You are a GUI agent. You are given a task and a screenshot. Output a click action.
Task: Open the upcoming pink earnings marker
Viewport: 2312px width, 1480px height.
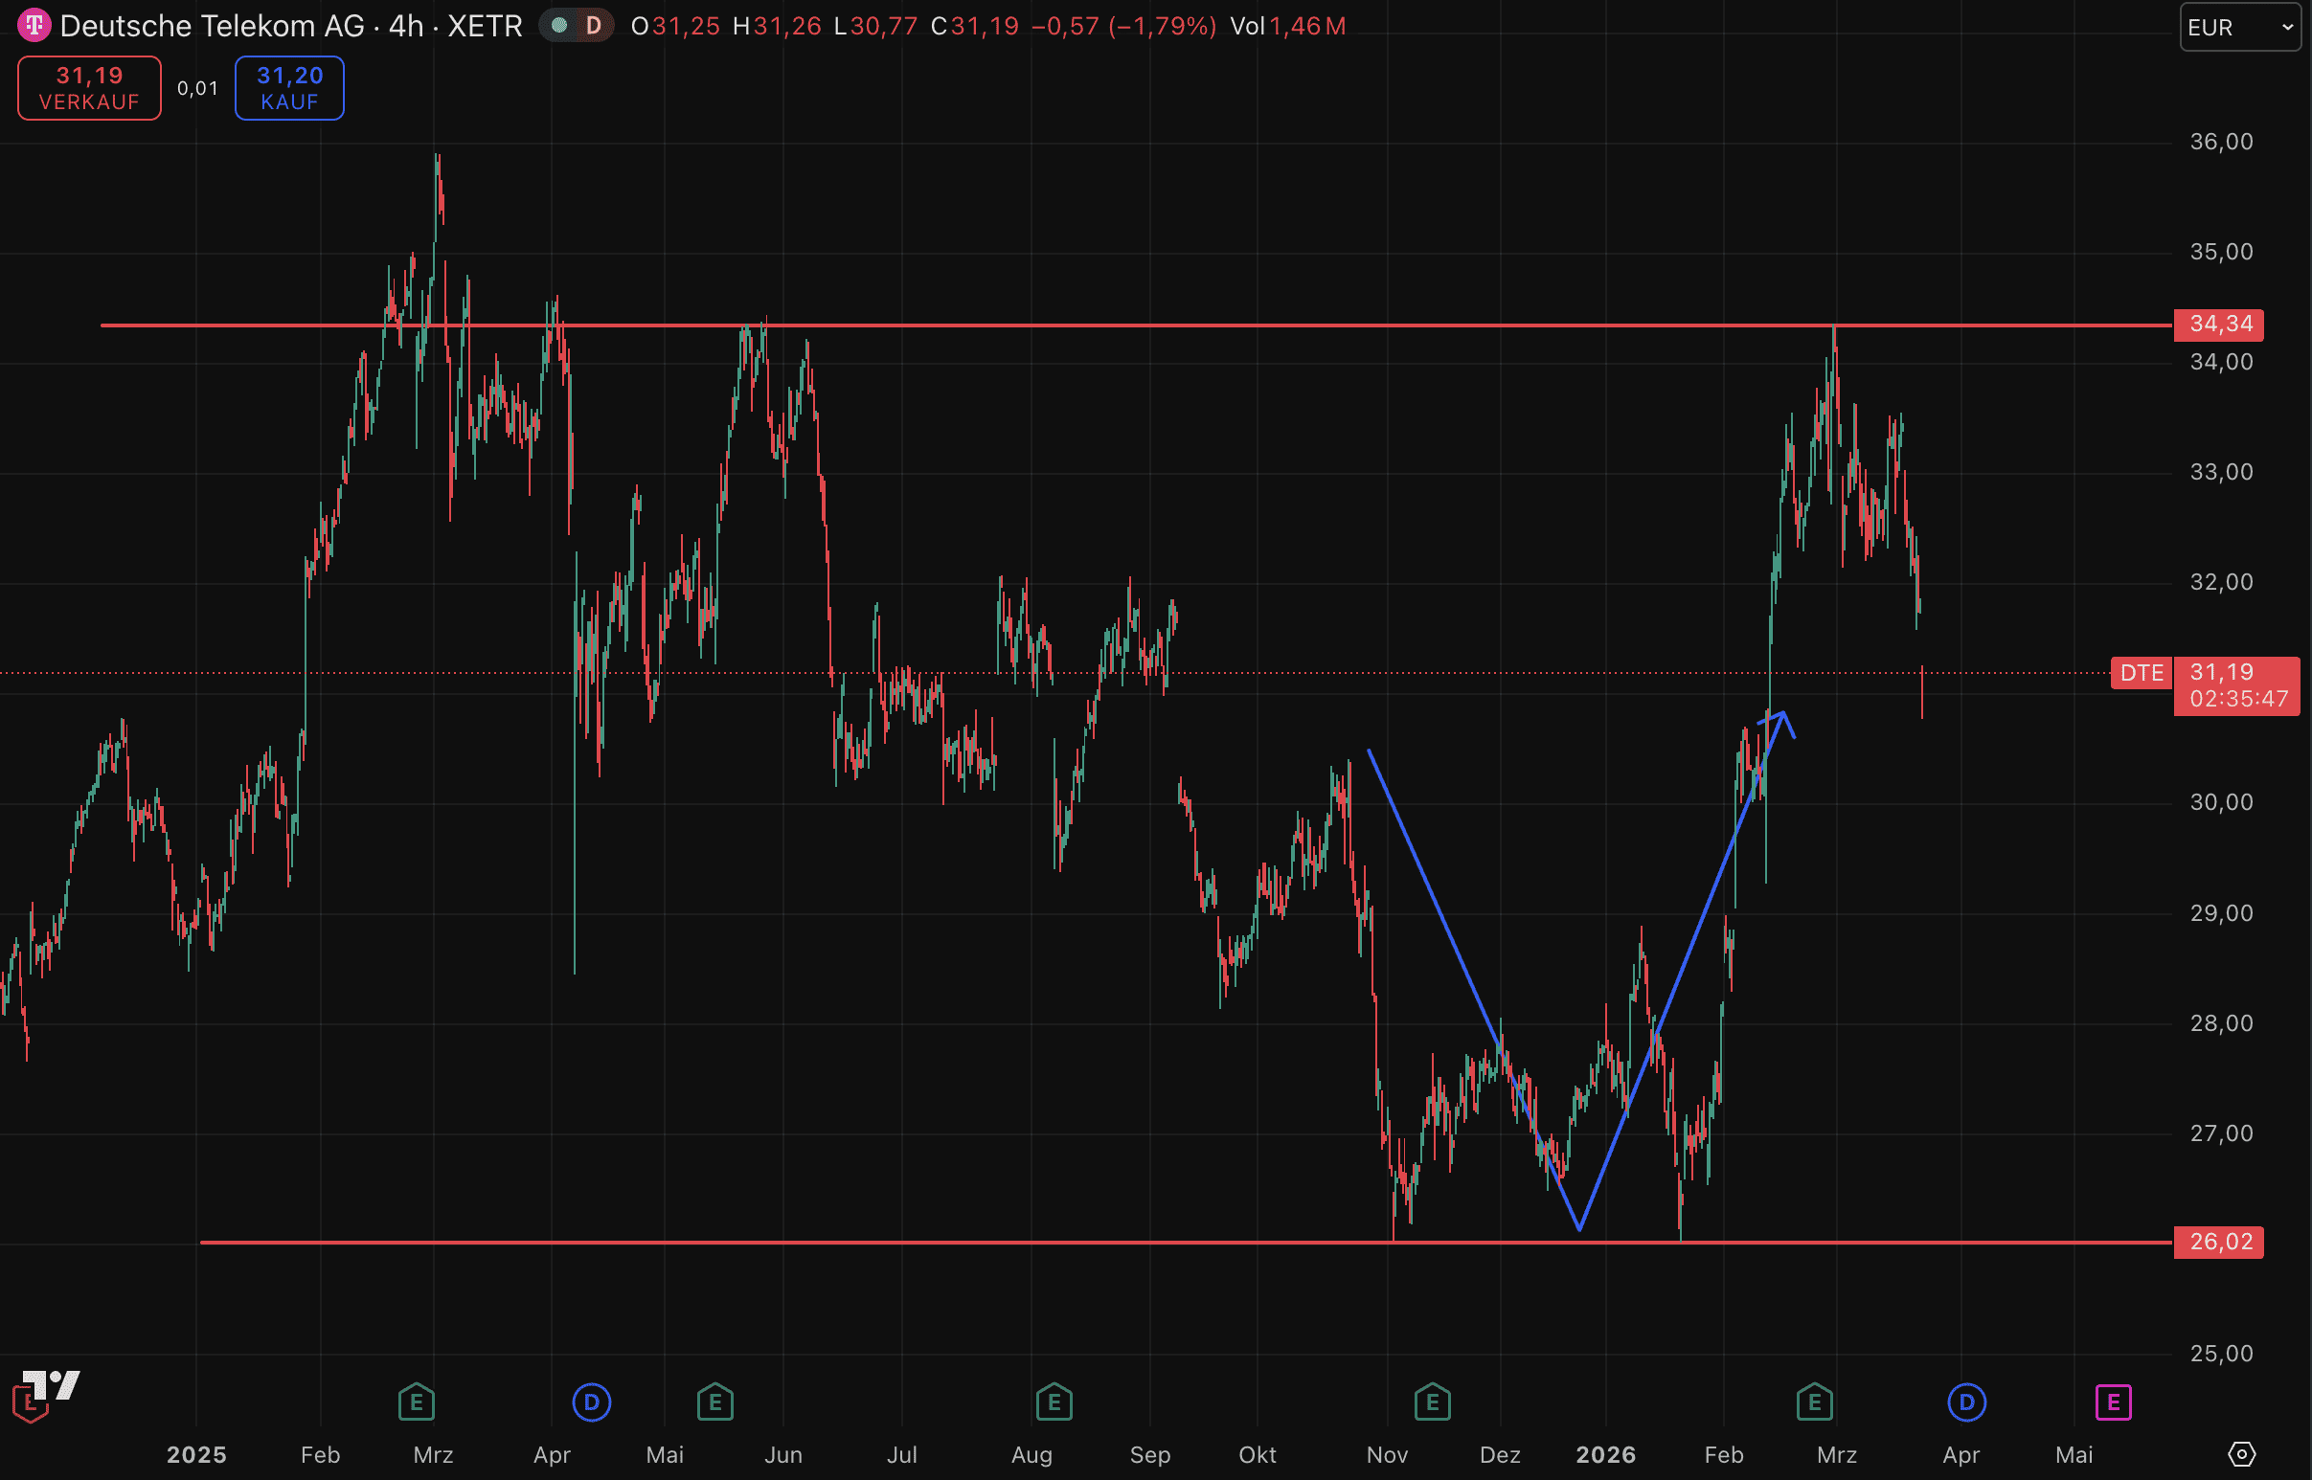(2113, 1402)
